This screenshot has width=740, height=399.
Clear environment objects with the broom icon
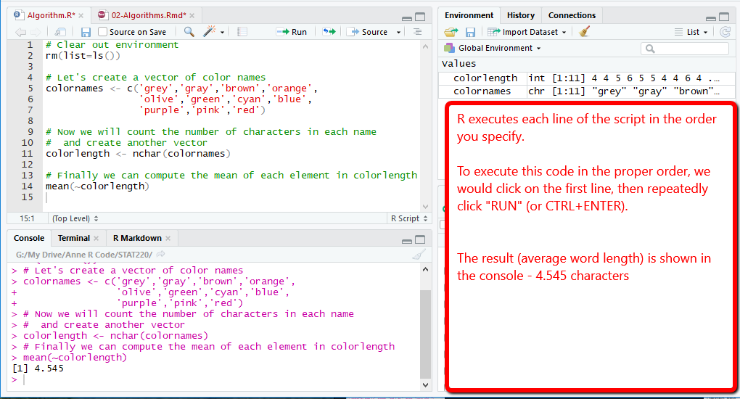click(585, 32)
